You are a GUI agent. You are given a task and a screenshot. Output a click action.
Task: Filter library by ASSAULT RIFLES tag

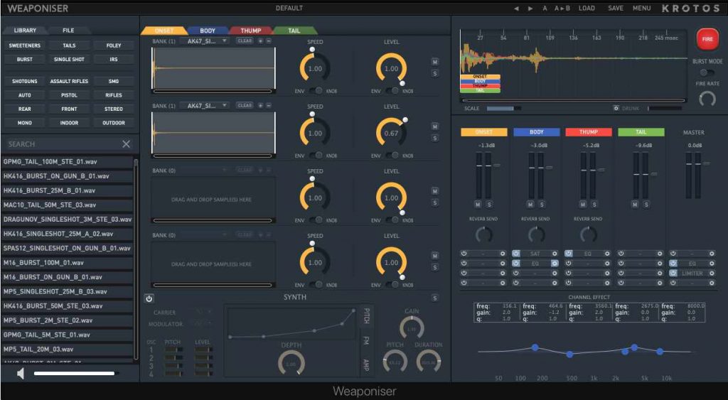pyautogui.click(x=69, y=81)
